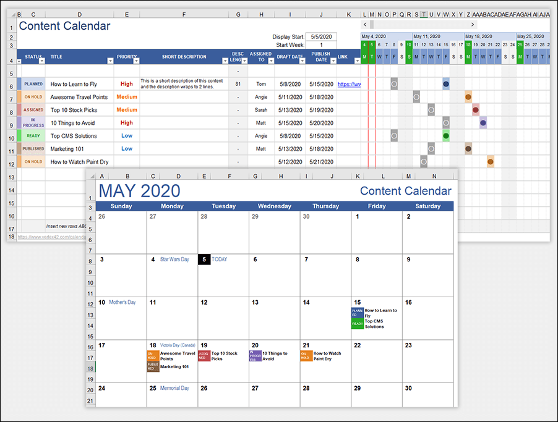Viewport: 558px width, 422px height.
Task: Select column F header in Content Calendar sheet
Action: pos(184,15)
